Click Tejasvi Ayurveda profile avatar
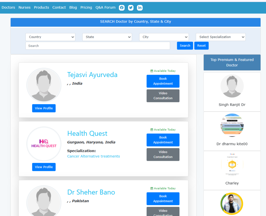 coord(44,85)
